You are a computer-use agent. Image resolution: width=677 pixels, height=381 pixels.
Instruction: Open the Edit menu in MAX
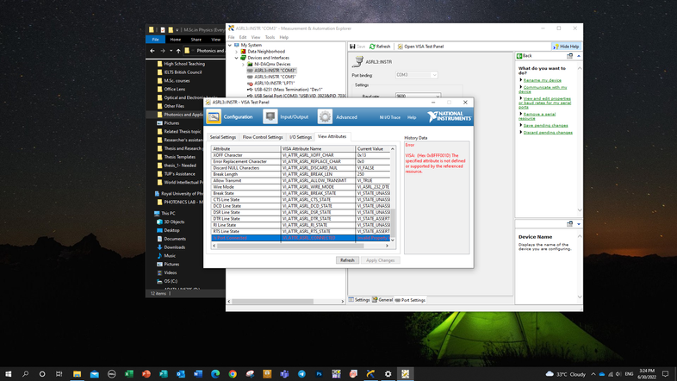pyautogui.click(x=243, y=37)
